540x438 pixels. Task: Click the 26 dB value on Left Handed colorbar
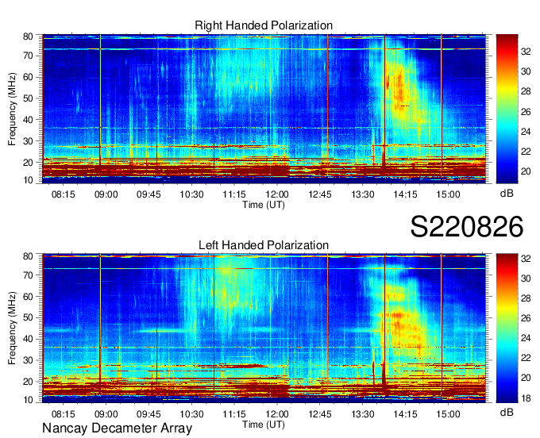click(526, 318)
